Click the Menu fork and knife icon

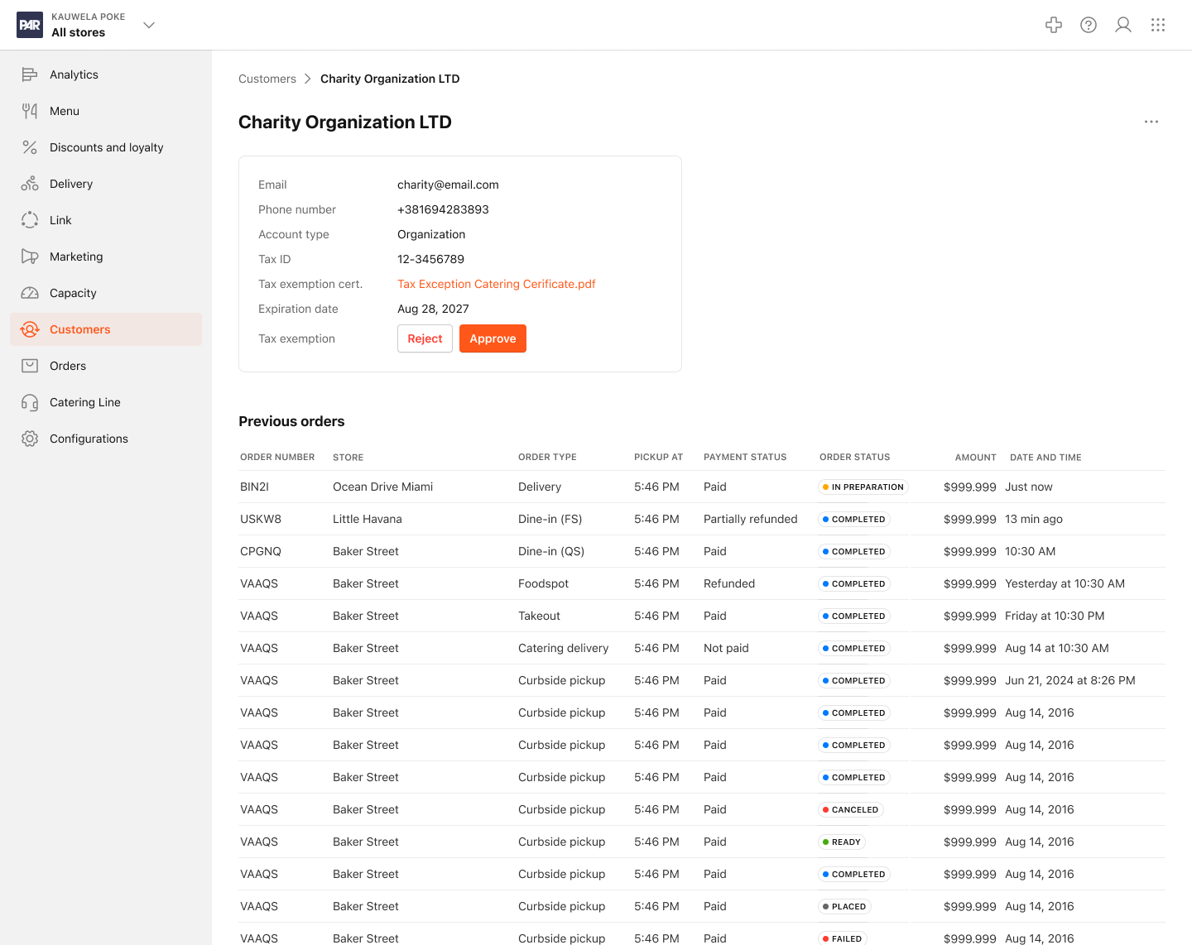point(30,111)
